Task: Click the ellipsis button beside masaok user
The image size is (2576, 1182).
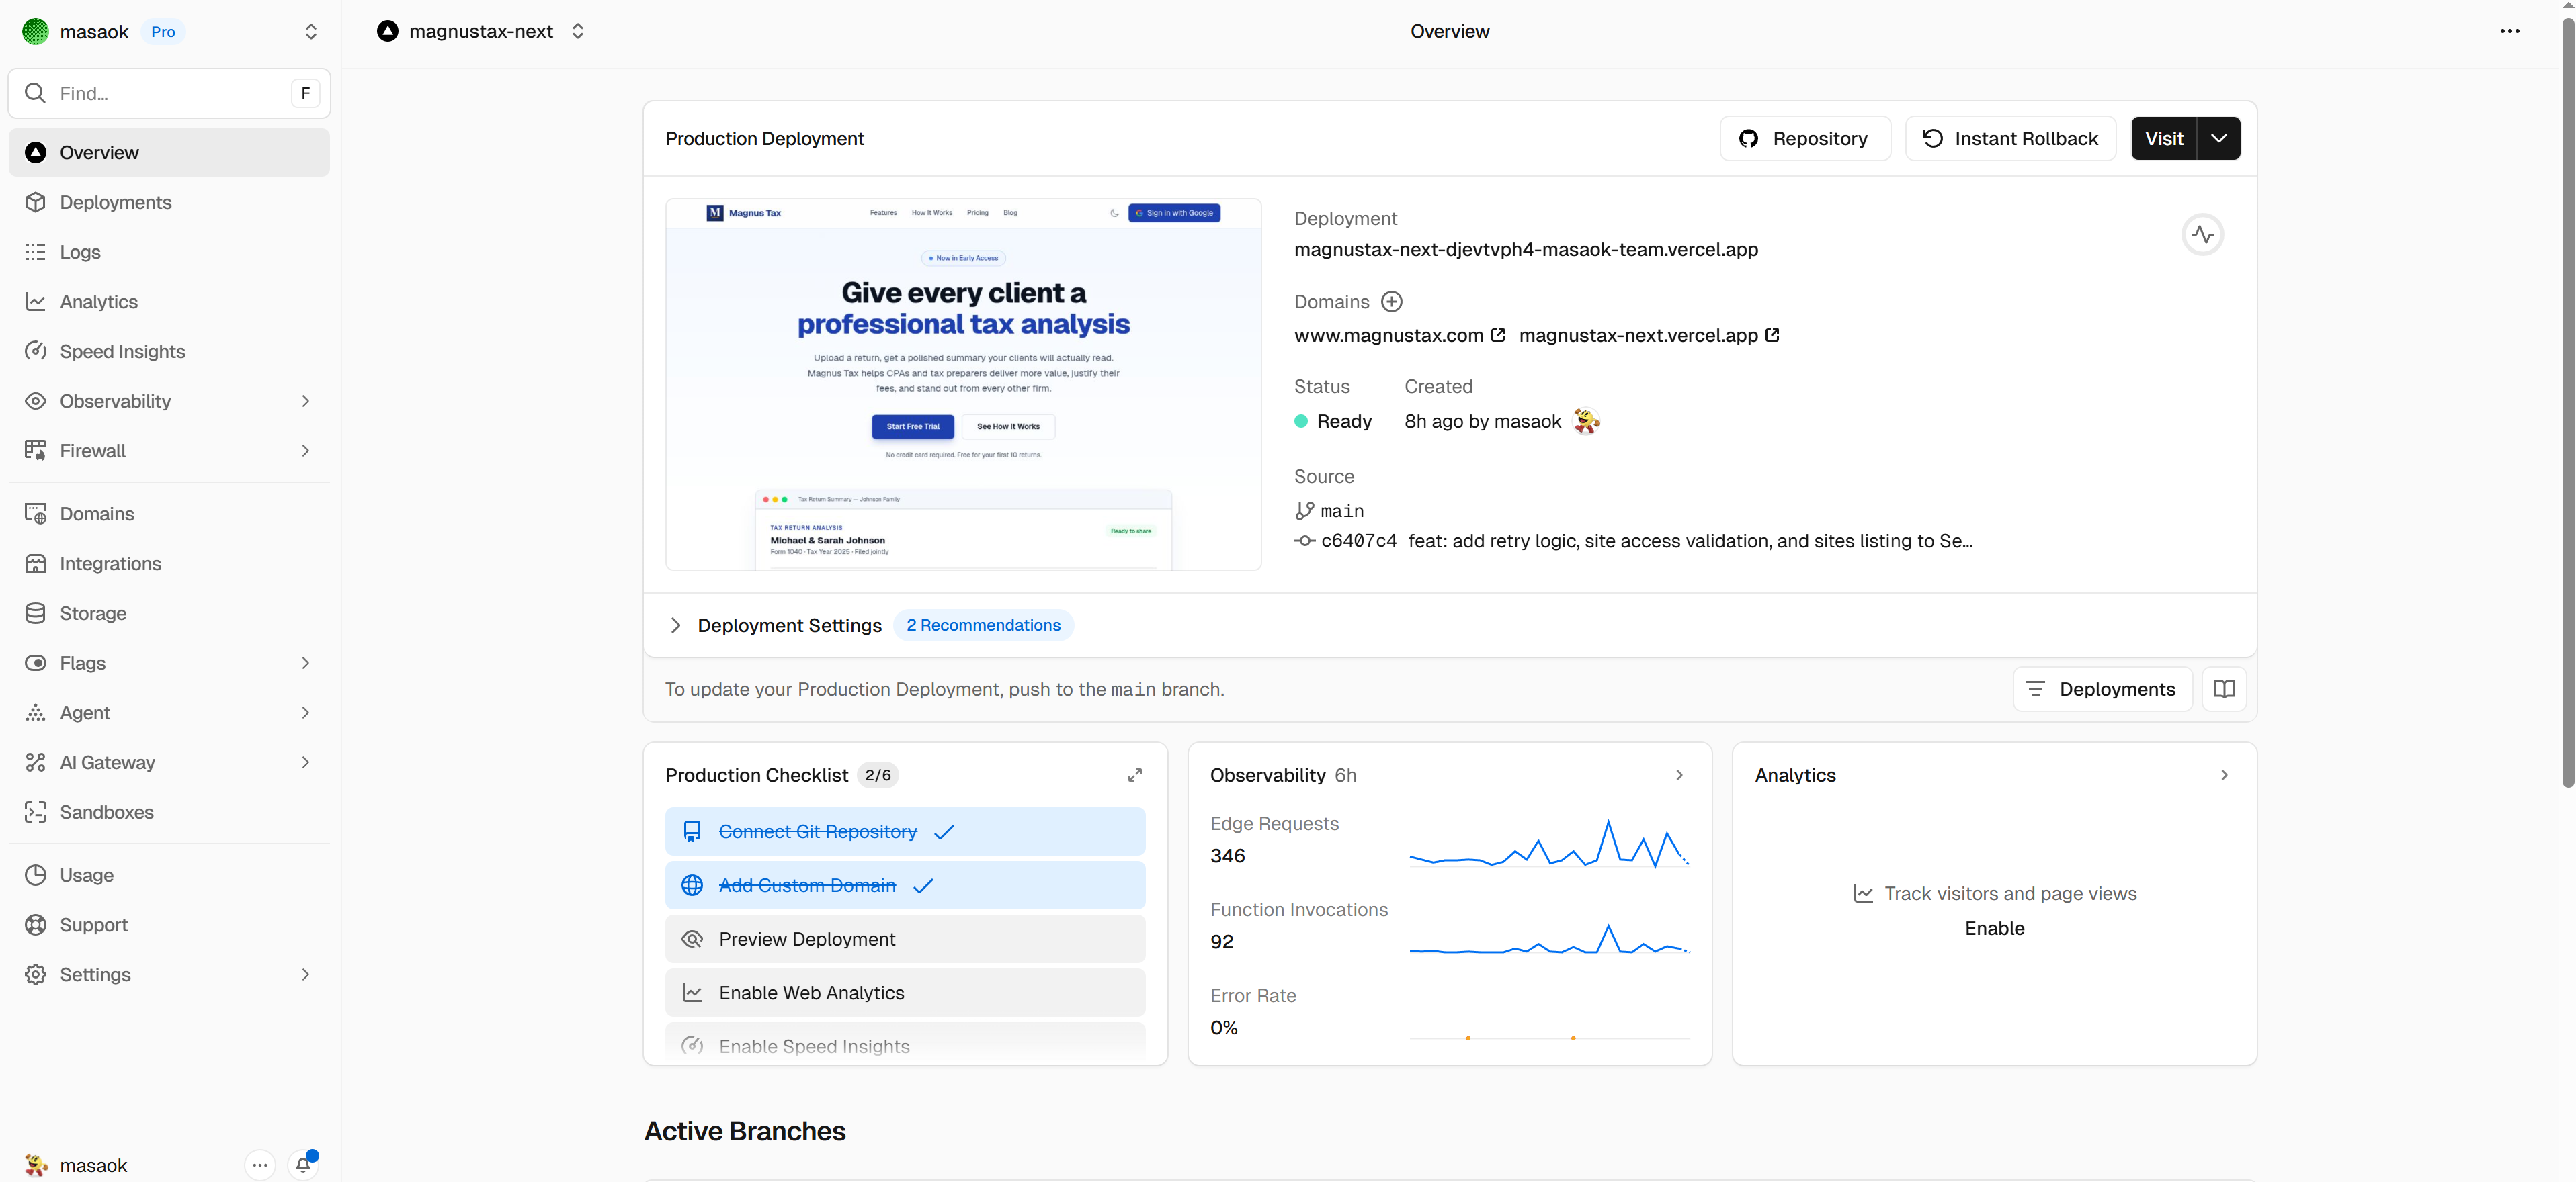Action: (x=259, y=1164)
